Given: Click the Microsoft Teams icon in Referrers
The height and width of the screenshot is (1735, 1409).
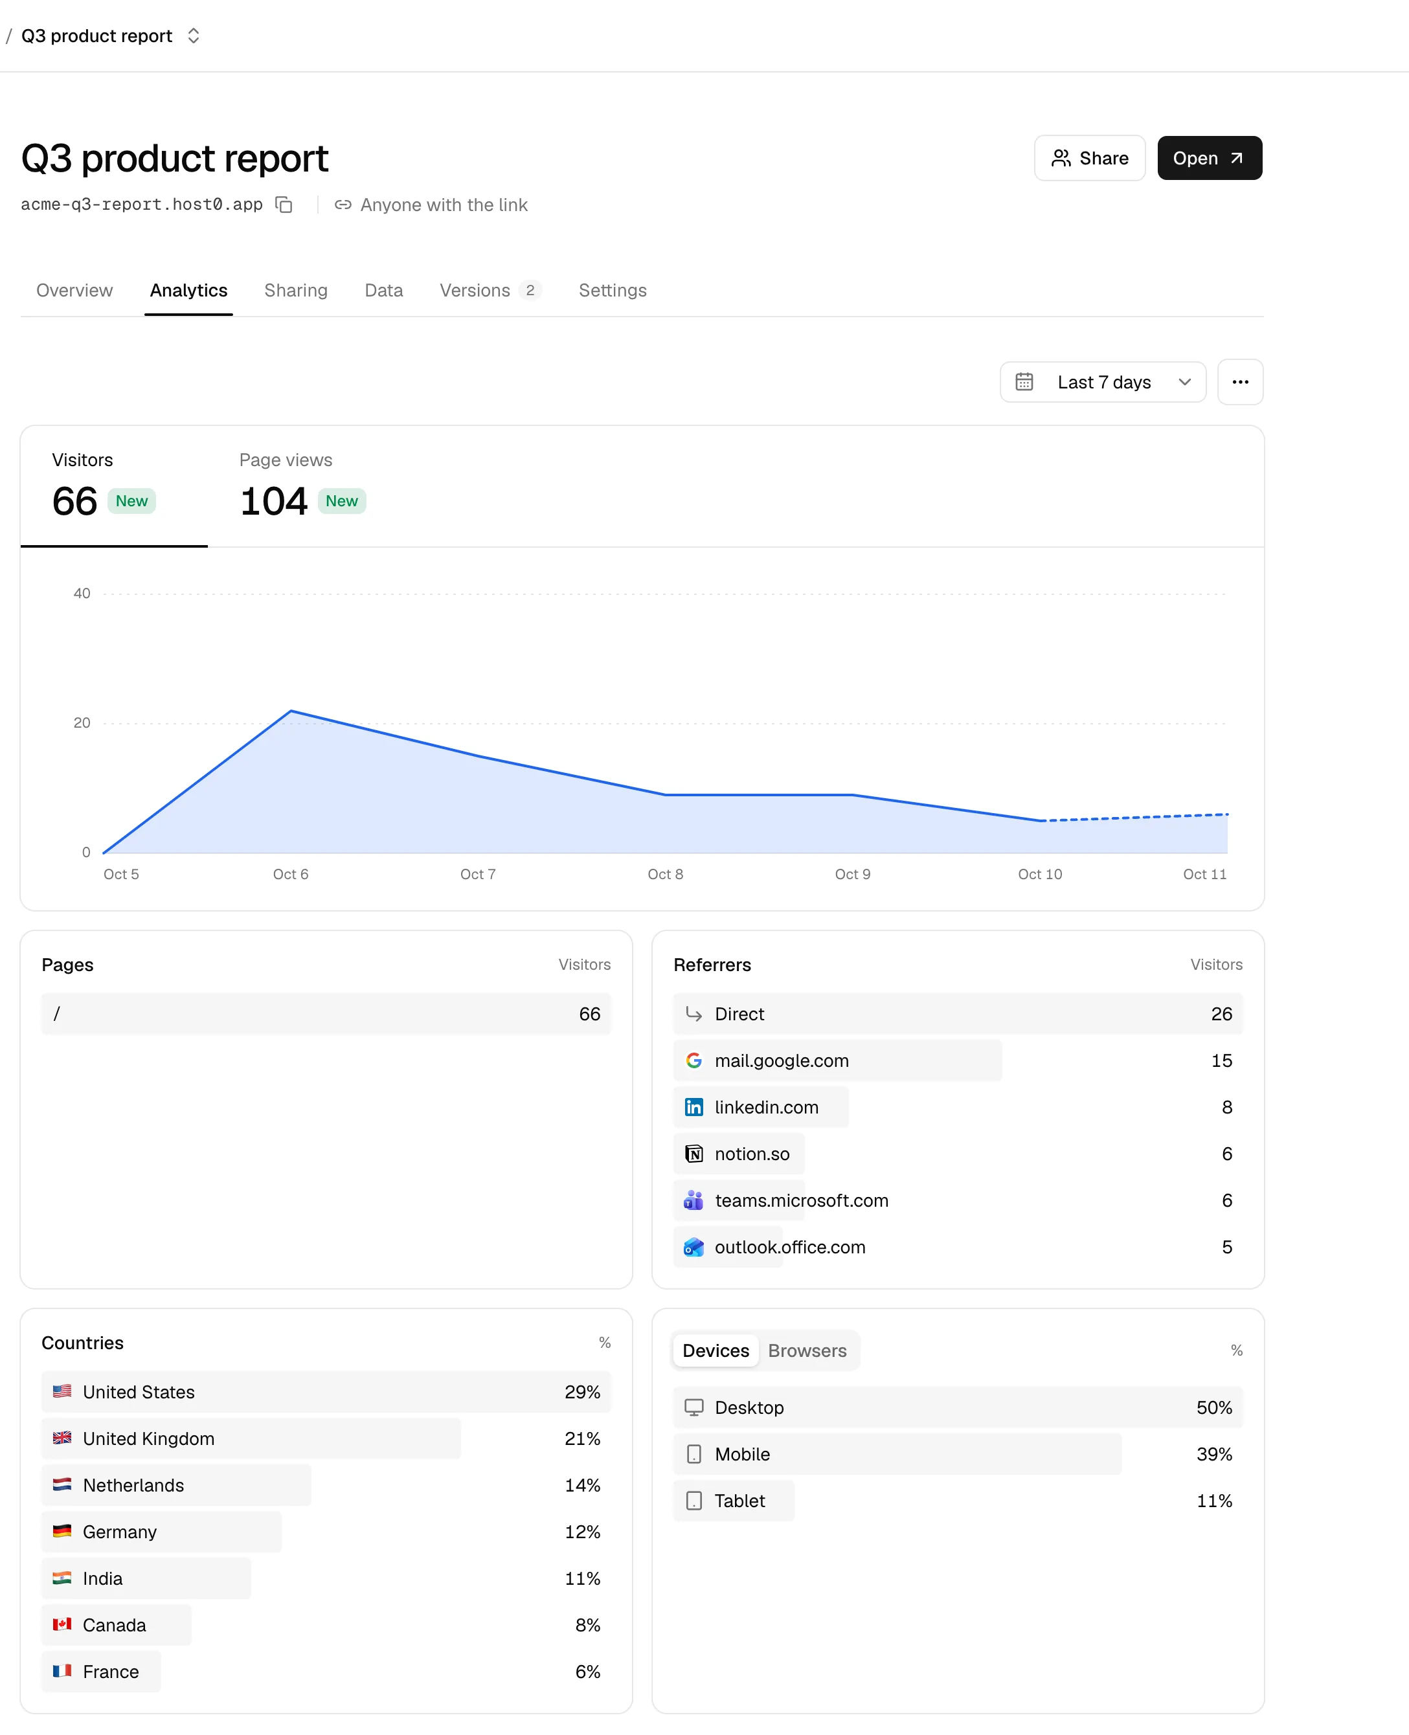Looking at the screenshot, I should 693,1200.
